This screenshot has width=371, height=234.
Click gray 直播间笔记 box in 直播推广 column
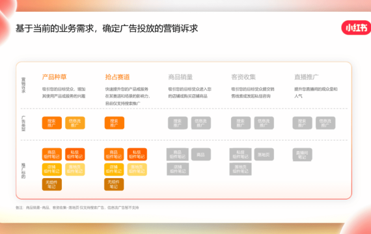302,155
